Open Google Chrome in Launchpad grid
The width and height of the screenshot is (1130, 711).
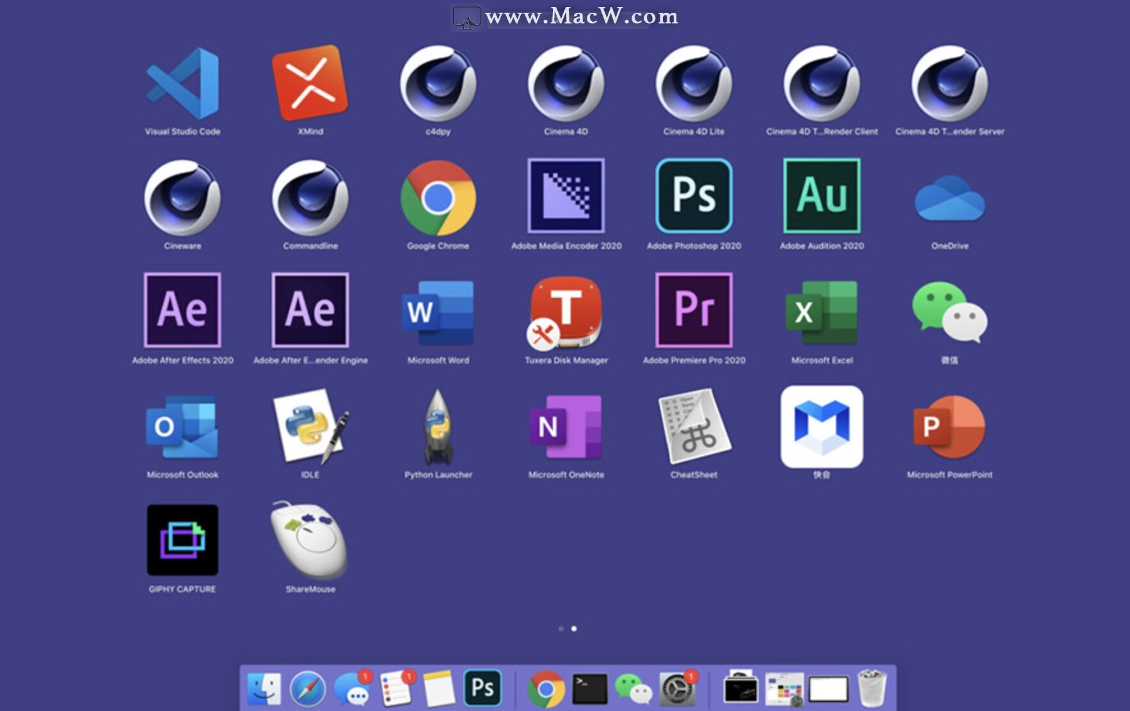[438, 198]
